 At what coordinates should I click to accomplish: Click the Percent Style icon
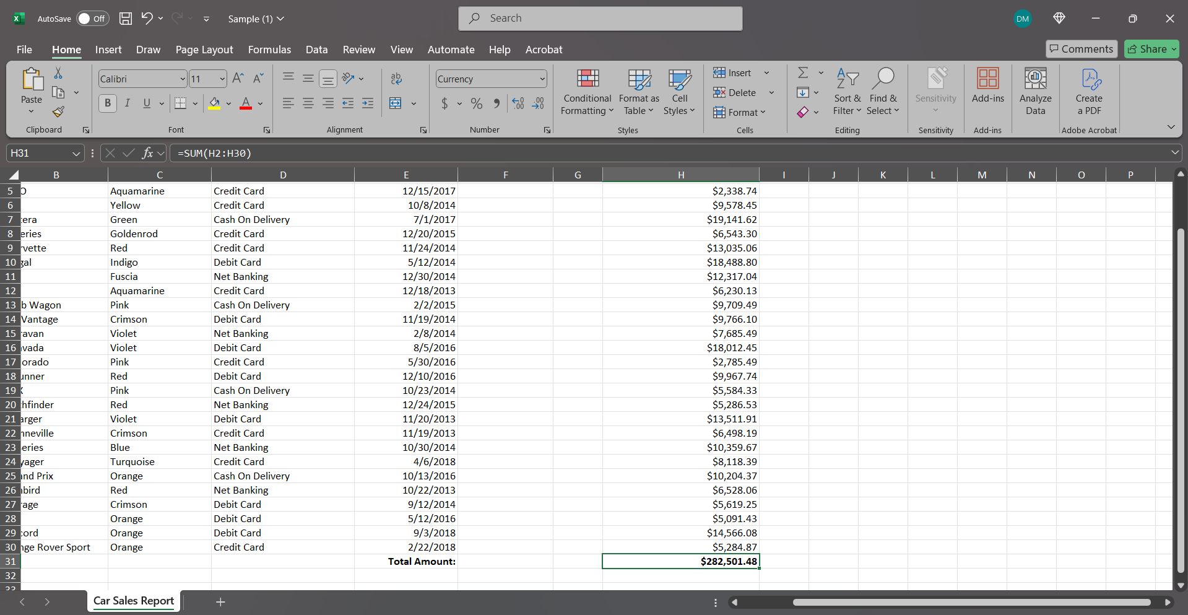pyautogui.click(x=476, y=103)
